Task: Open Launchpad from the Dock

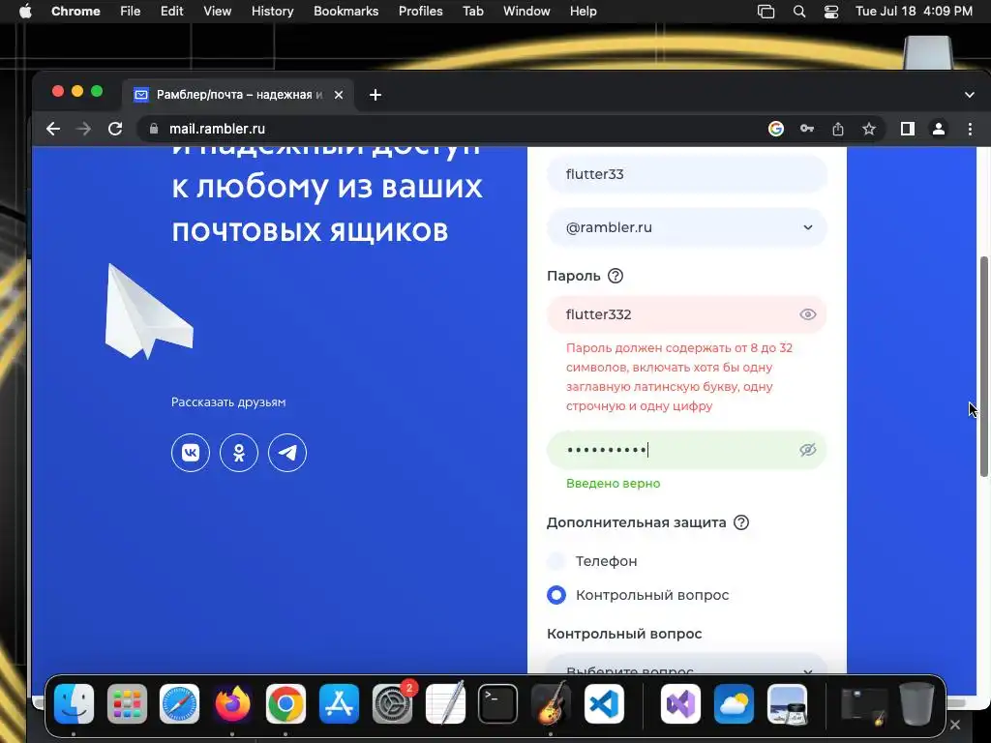Action: tap(127, 703)
